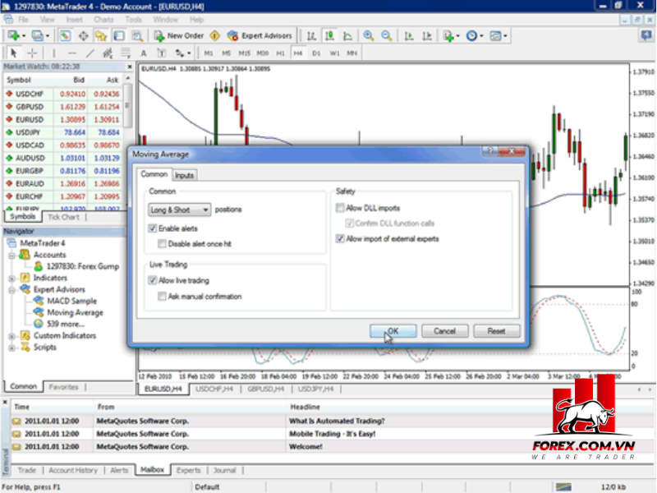Select the text label A tool
The height and width of the screenshot is (493, 657).
(143, 53)
